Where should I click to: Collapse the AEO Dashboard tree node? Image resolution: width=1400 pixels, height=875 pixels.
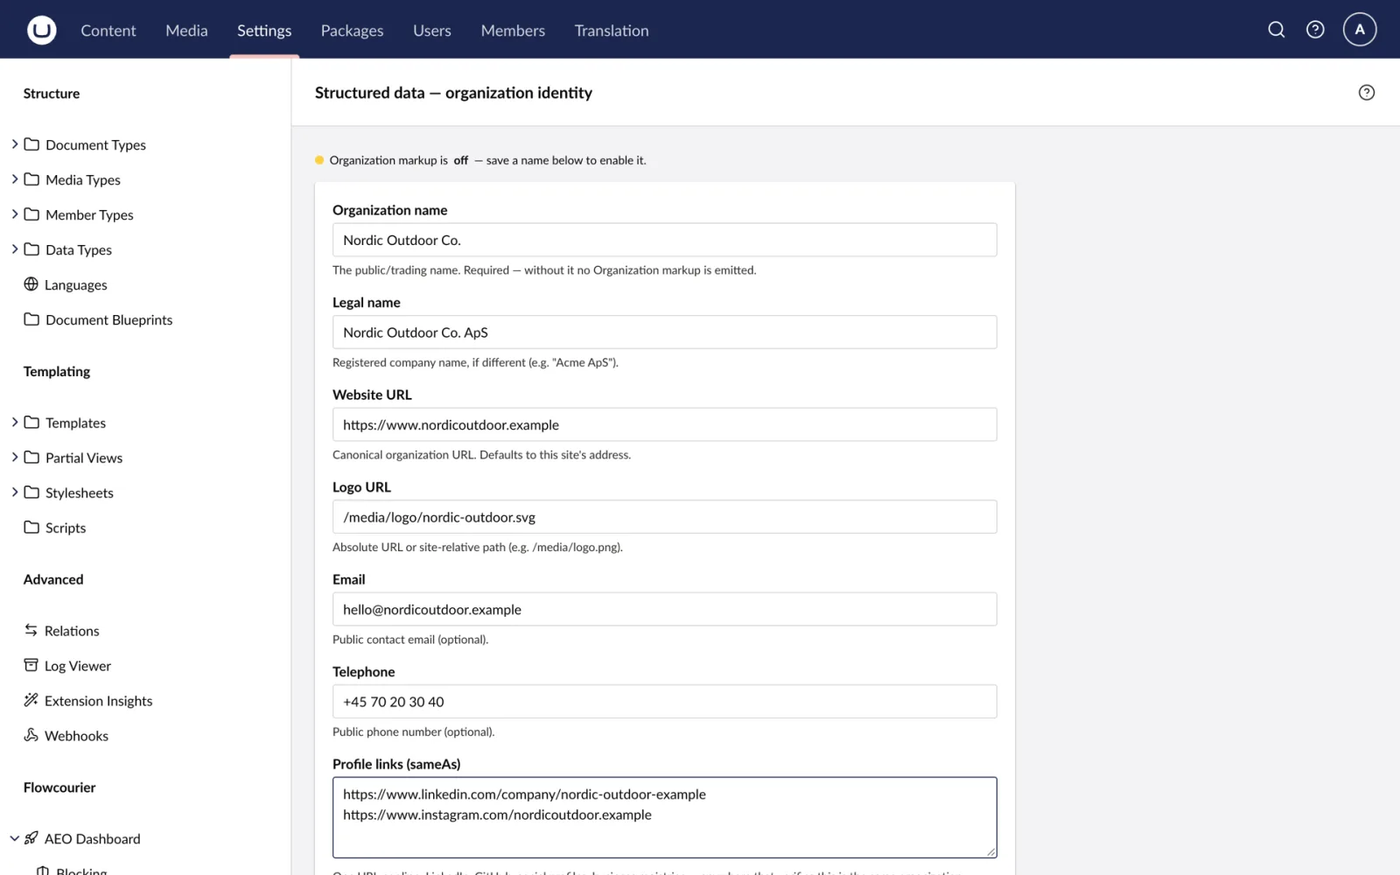(14, 838)
